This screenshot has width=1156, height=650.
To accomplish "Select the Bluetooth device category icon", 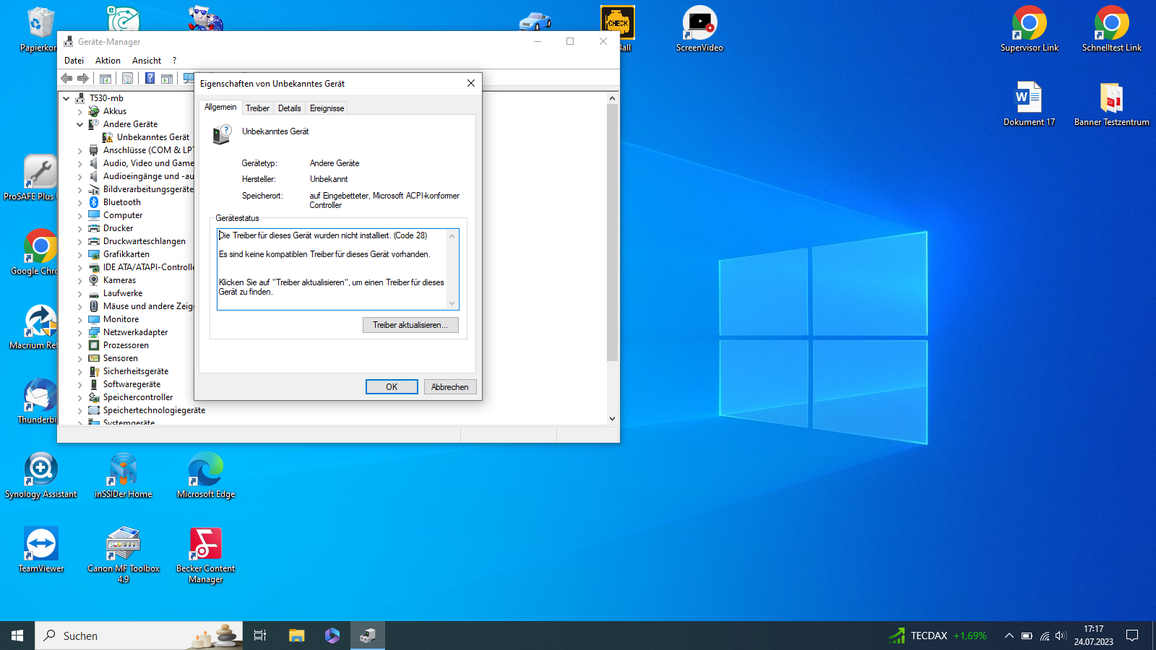I will point(95,202).
